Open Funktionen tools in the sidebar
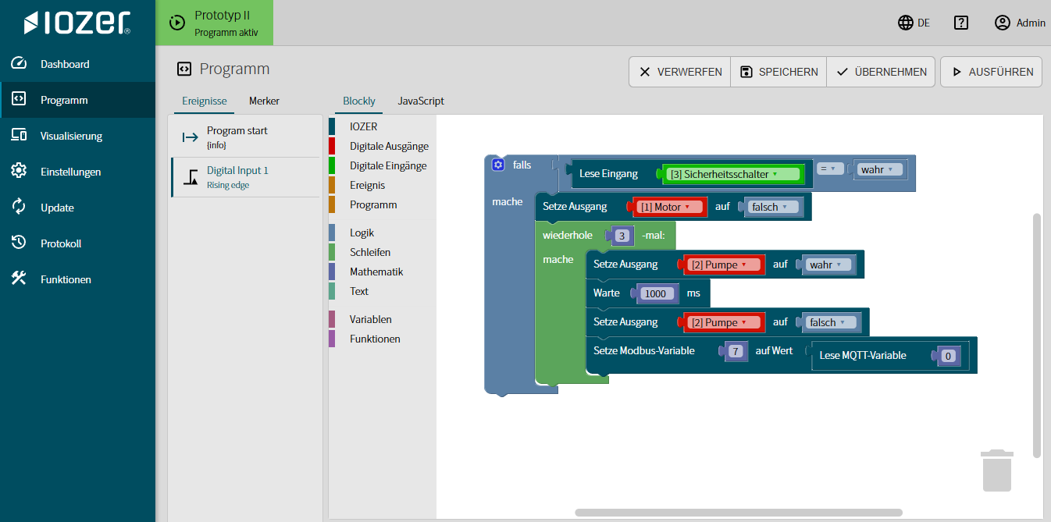Viewport: 1051px width, 522px height. point(66,279)
